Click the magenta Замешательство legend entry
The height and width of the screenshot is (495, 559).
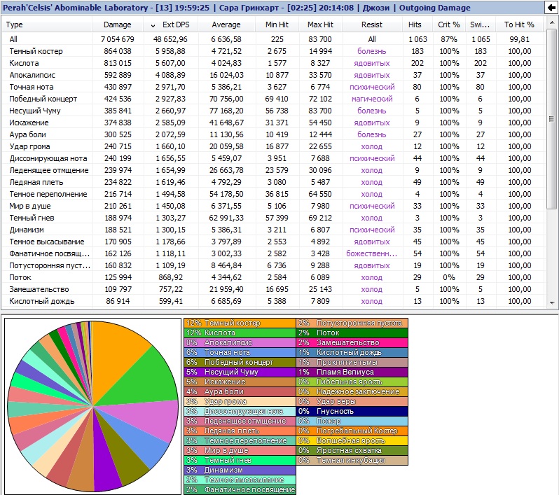tap(352, 342)
